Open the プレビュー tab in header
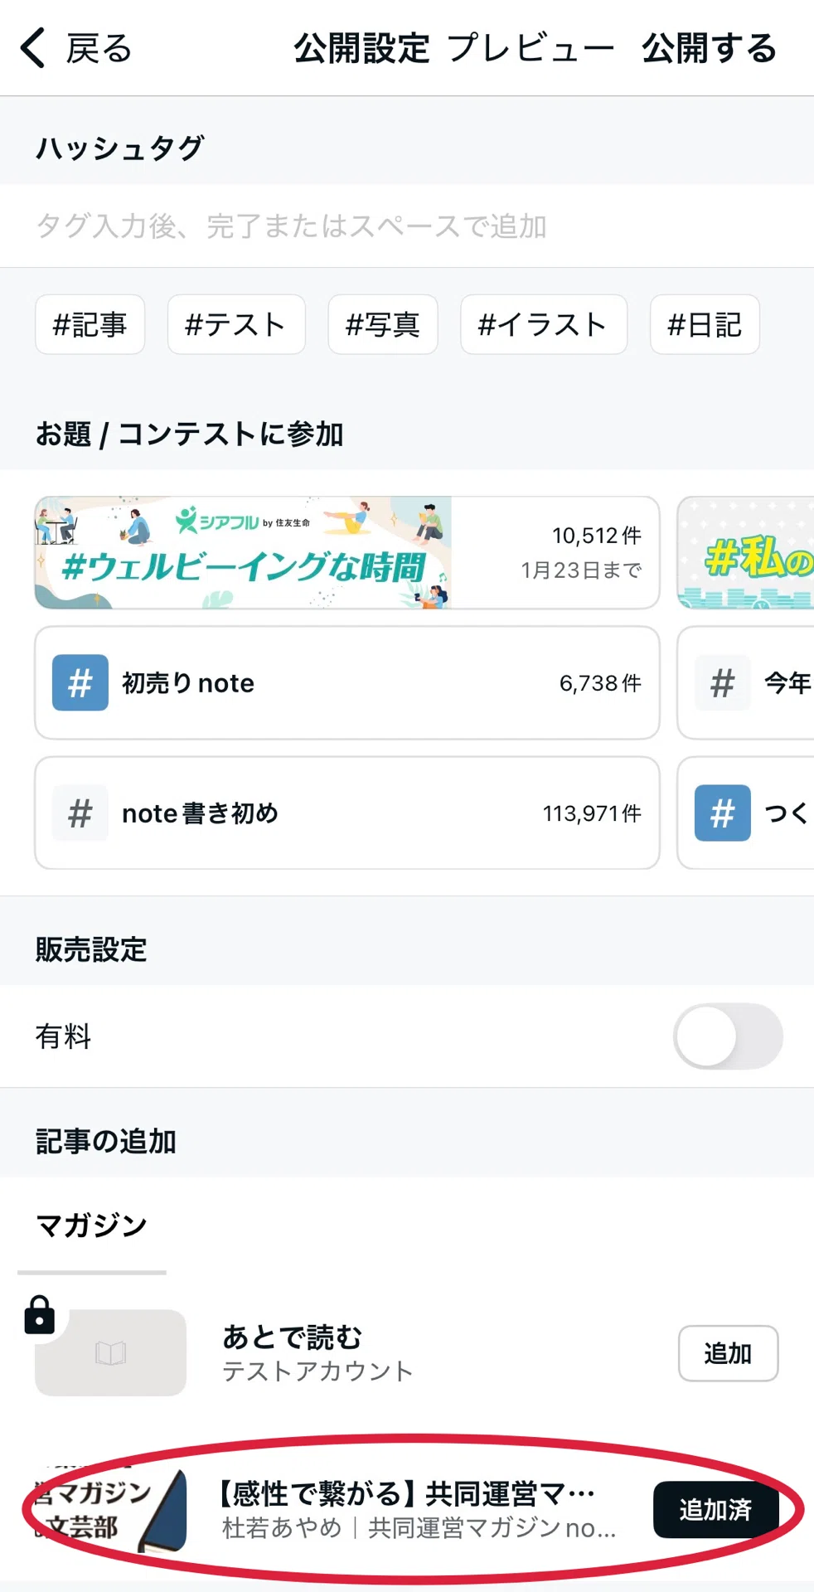 531,48
